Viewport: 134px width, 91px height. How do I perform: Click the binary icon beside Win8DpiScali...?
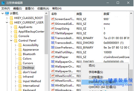coord(53,85)
